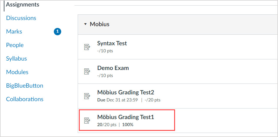Viewport: 278px width, 137px height.
Task: Click the Möbius Grading Test1 assignment icon
Action: pyautogui.click(x=87, y=120)
